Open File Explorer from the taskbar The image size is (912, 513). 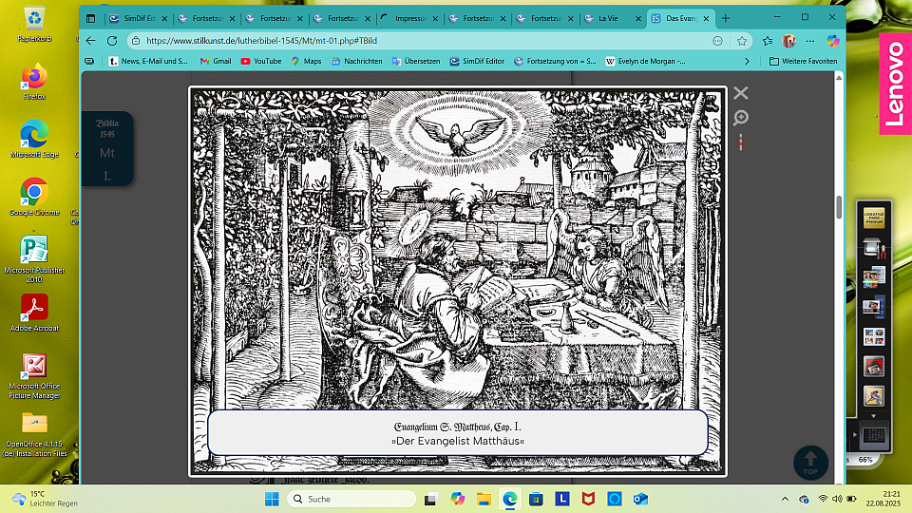(x=484, y=499)
